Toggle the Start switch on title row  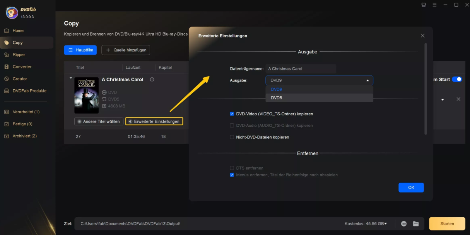457,79
